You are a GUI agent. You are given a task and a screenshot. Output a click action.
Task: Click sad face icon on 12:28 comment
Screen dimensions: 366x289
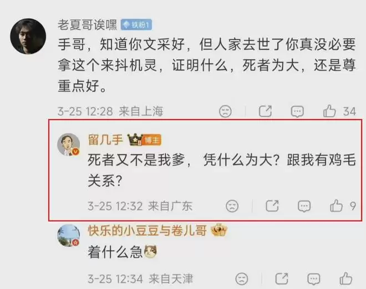tap(225, 111)
